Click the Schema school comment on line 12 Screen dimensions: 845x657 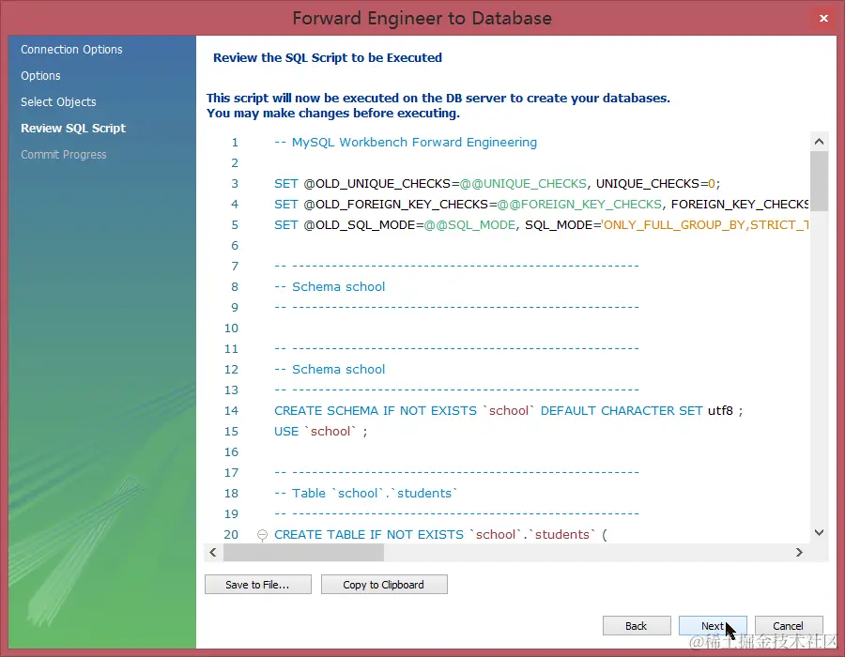point(330,370)
